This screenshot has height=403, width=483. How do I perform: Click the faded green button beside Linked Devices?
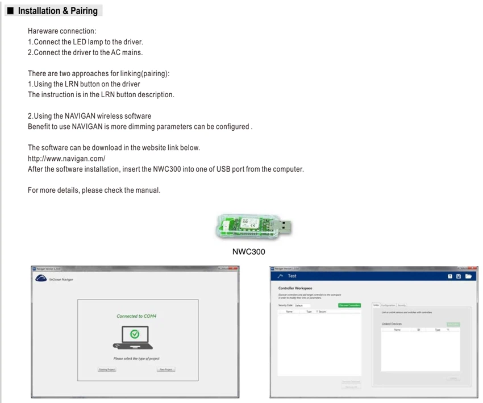tap(453, 324)
